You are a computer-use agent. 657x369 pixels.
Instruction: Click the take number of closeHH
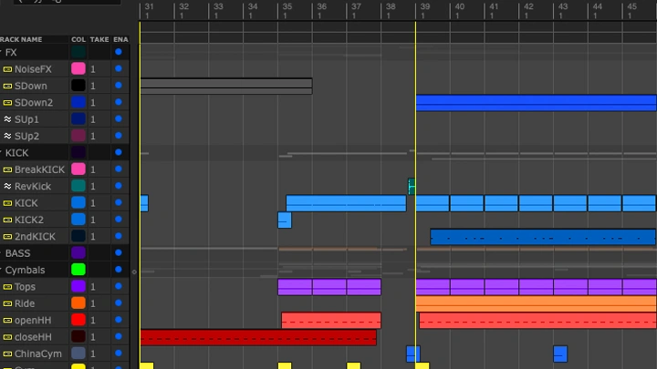coord(93,337)
